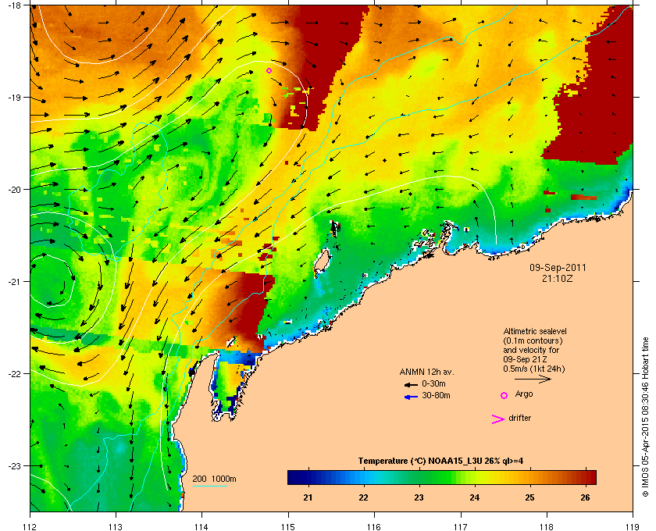Click the time label 21:10Z
This screenshot has width=656, height=531.
point(558,278)
